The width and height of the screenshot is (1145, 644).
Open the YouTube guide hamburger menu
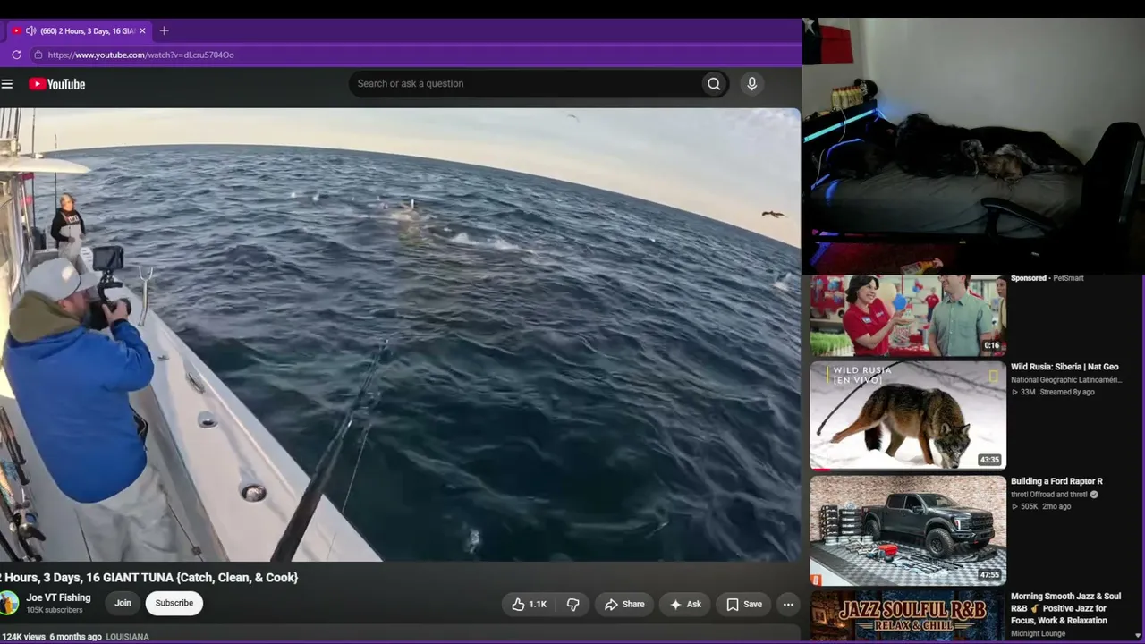coord(7,84)
